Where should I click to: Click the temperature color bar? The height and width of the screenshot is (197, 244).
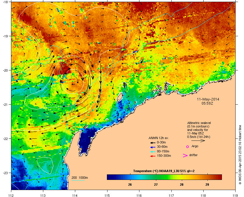coord(164,177)
